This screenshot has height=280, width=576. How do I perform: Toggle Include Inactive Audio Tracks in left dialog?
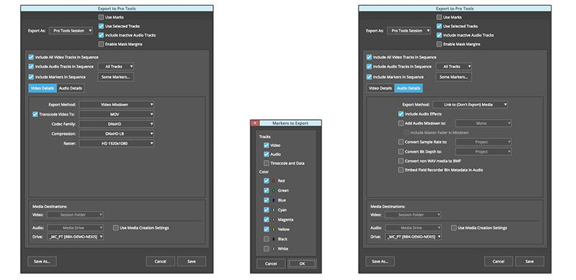tap(101, 35)
